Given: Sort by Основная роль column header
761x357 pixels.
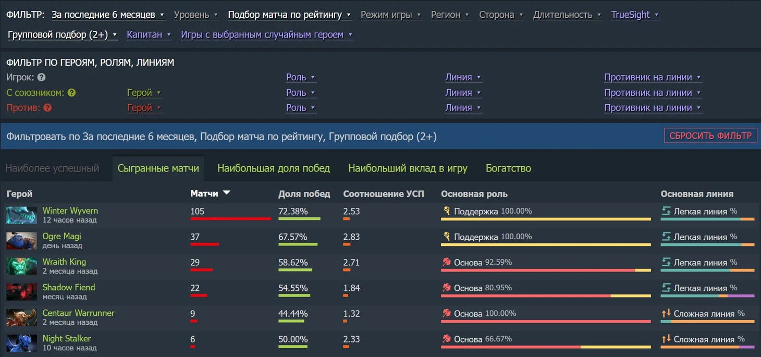Looking at the screenshot, I should coord(474,194).
